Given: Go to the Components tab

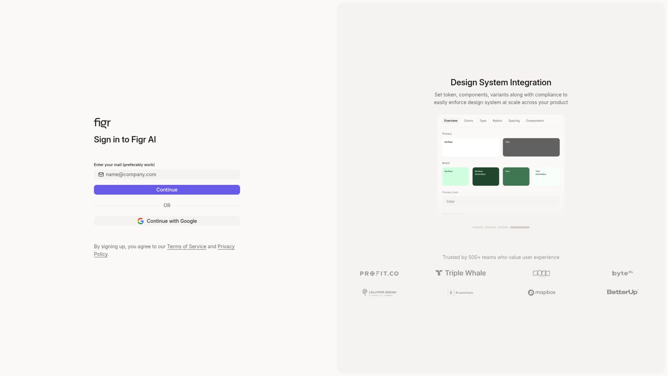Looking at the screenshot, I should pyautogui.click(x=535, y=121).
